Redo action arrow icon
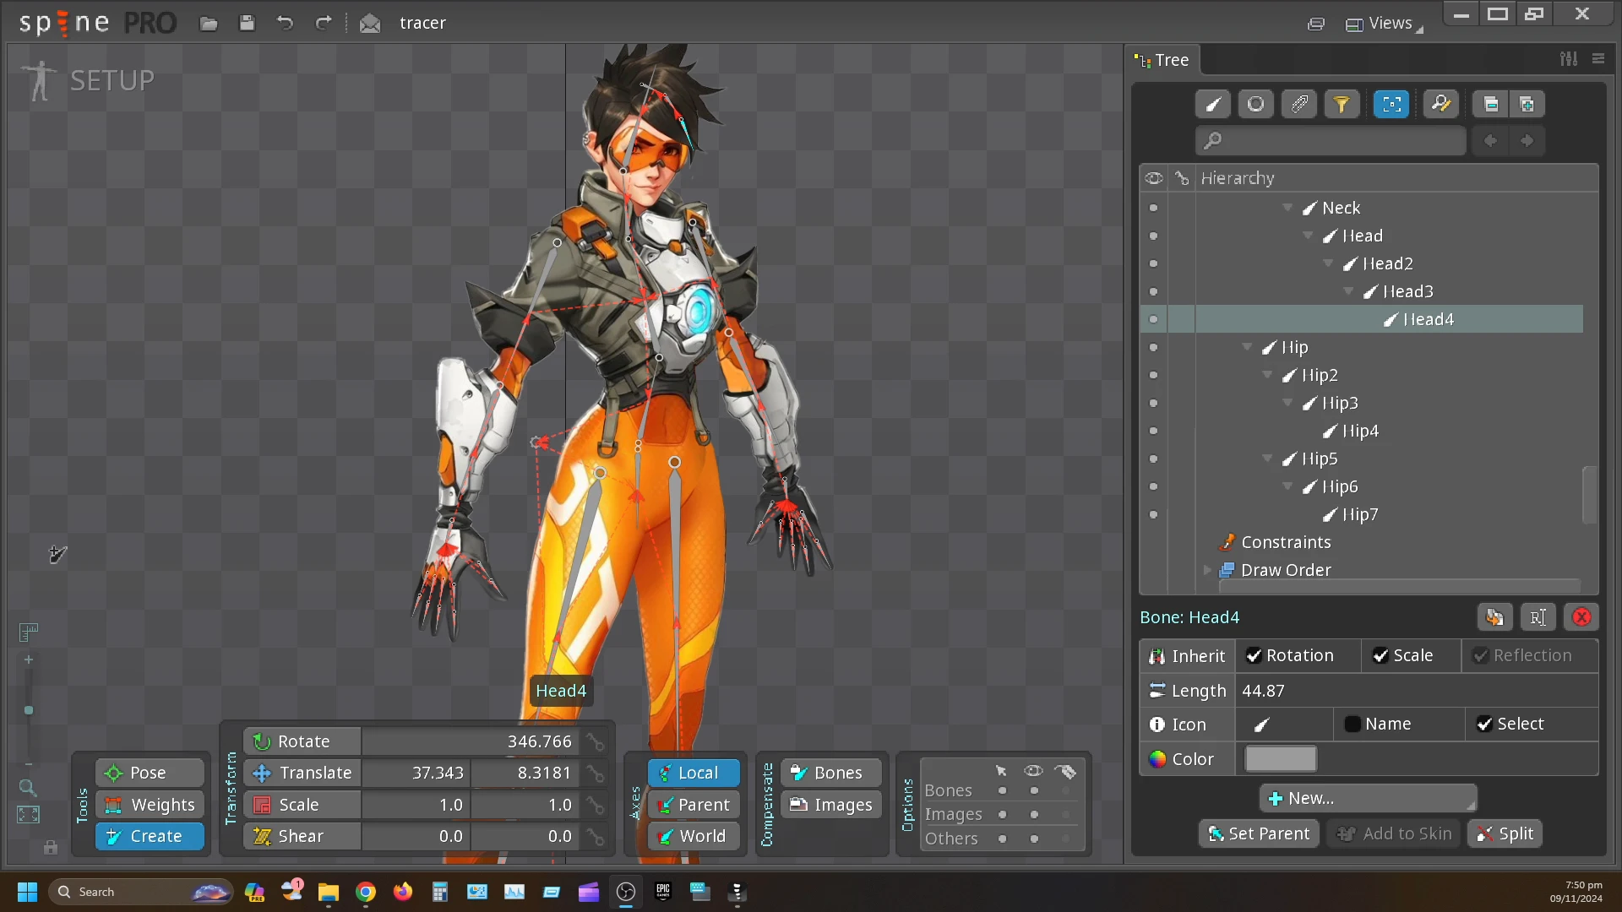1622x912 pixels. pyautogui.click(x=323, y=23)
